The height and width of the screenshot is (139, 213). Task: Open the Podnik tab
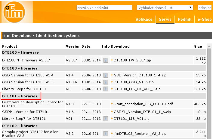[184, 19]
